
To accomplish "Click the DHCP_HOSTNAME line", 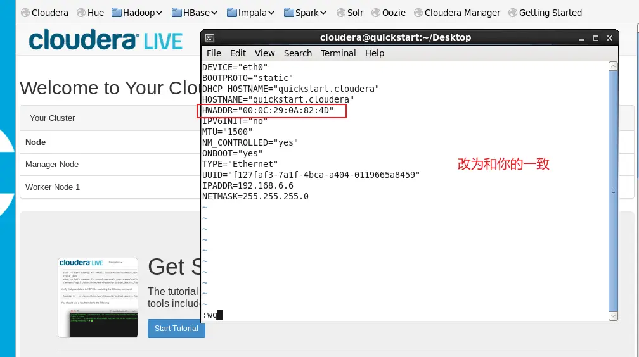I will coord(290,89).
